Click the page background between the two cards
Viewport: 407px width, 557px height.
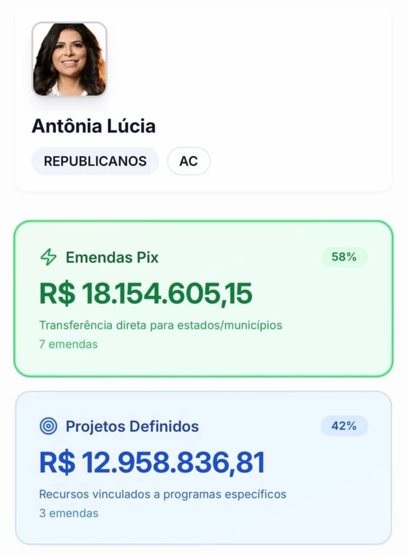click(x=203, y=384)
